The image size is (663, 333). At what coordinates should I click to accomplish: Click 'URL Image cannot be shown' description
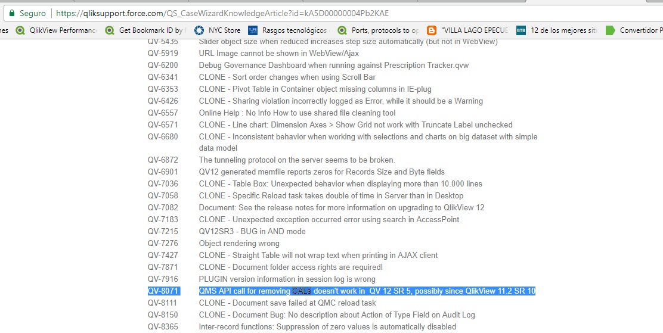click(x=279, y=53)
